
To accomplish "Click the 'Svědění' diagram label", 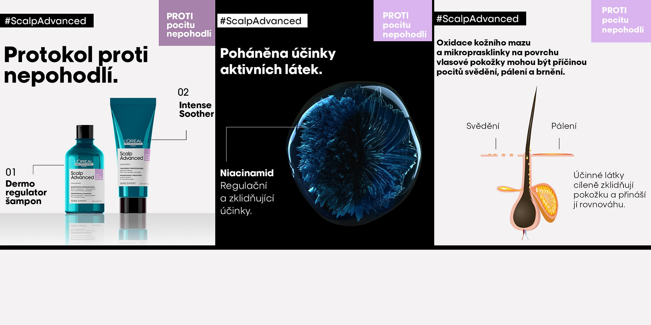I will point(482,126).
